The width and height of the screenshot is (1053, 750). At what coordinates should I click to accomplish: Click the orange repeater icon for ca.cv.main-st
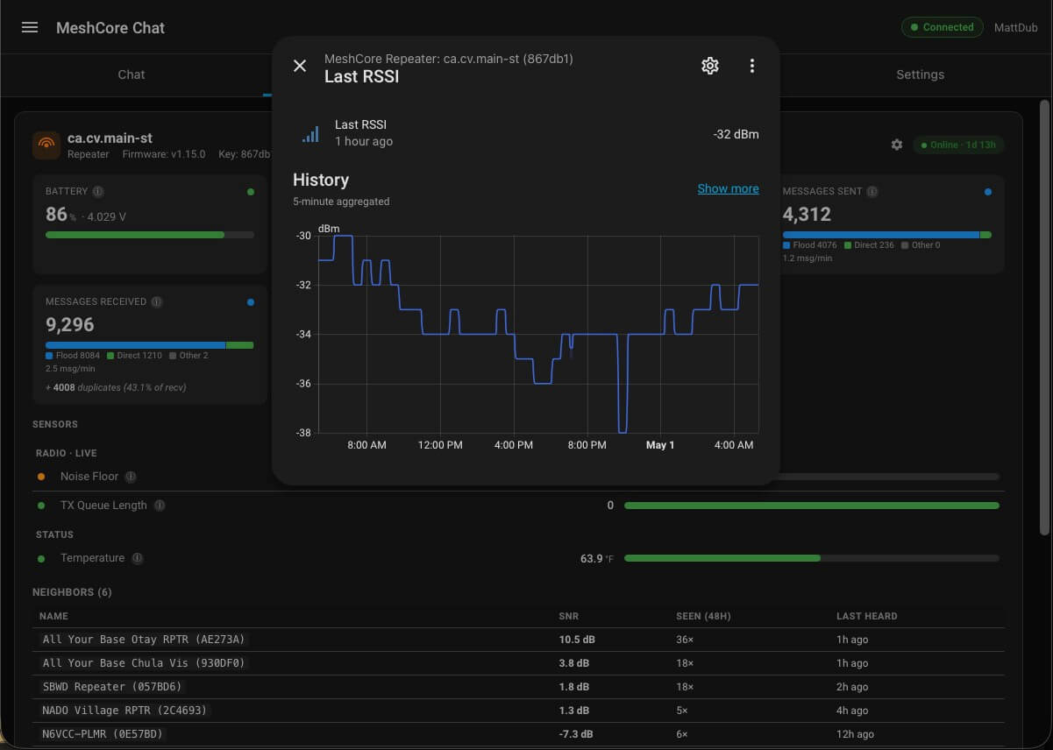46,145
